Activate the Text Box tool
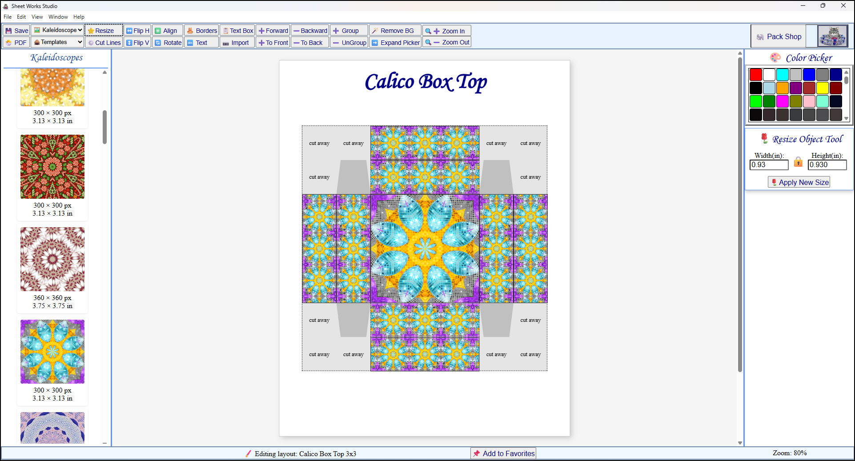This screenshot has width=855, height=461. [x=237, y=30]
